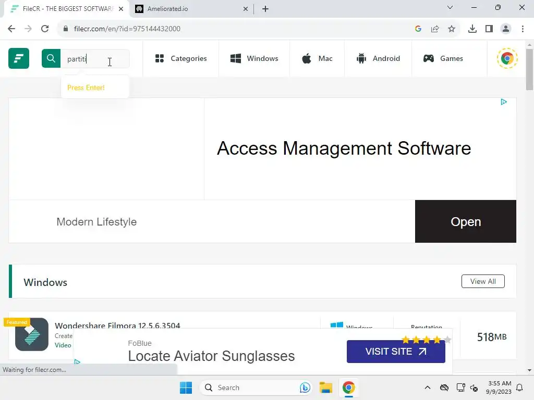Open Wondershare Filmora 12.5.6.3504 title link
This screenshot has width=534, height=400.
coord(117,325)
